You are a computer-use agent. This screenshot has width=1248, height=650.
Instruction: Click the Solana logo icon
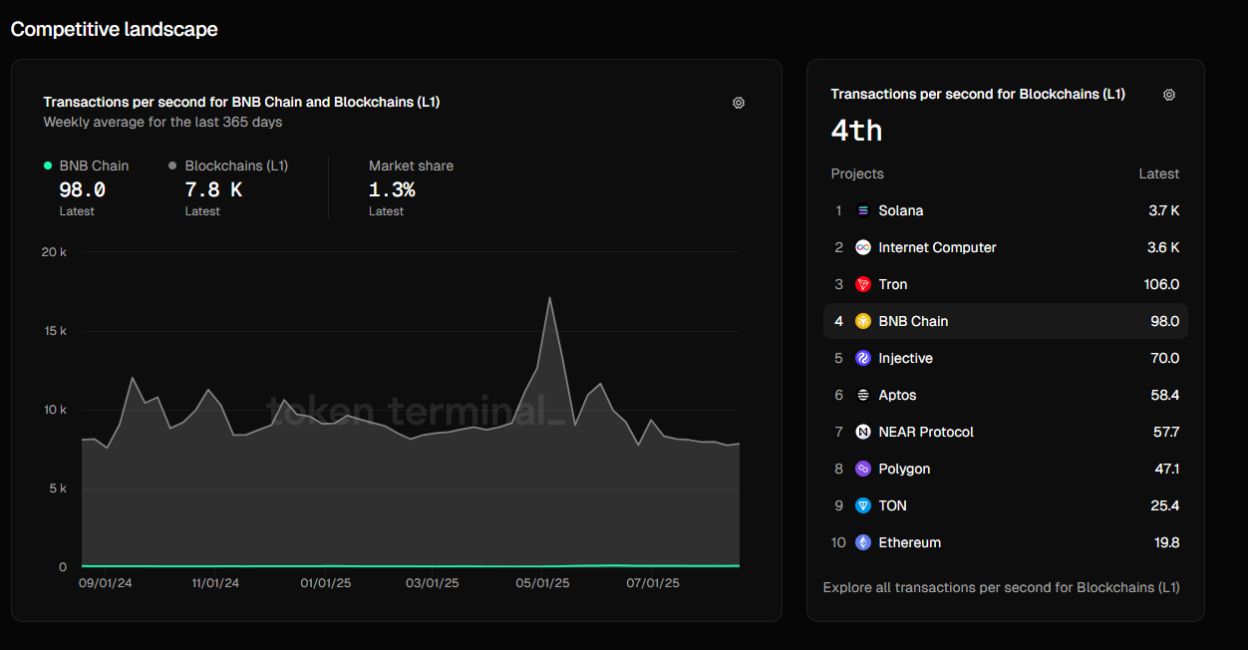pos(863,210)
